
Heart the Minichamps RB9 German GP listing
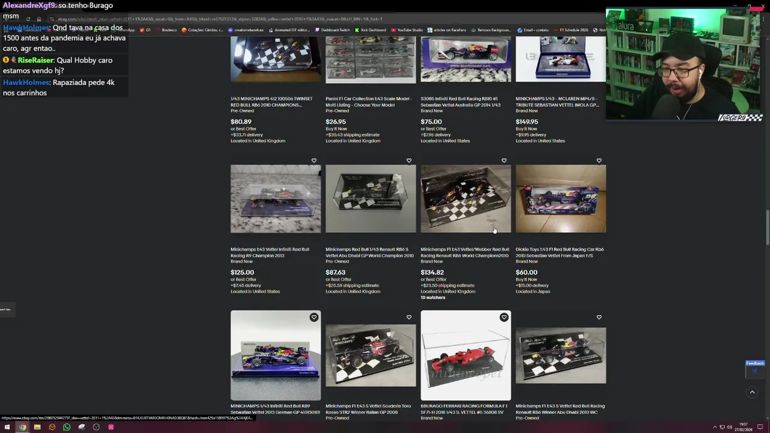pyautogui.click(x=314, y=317)
